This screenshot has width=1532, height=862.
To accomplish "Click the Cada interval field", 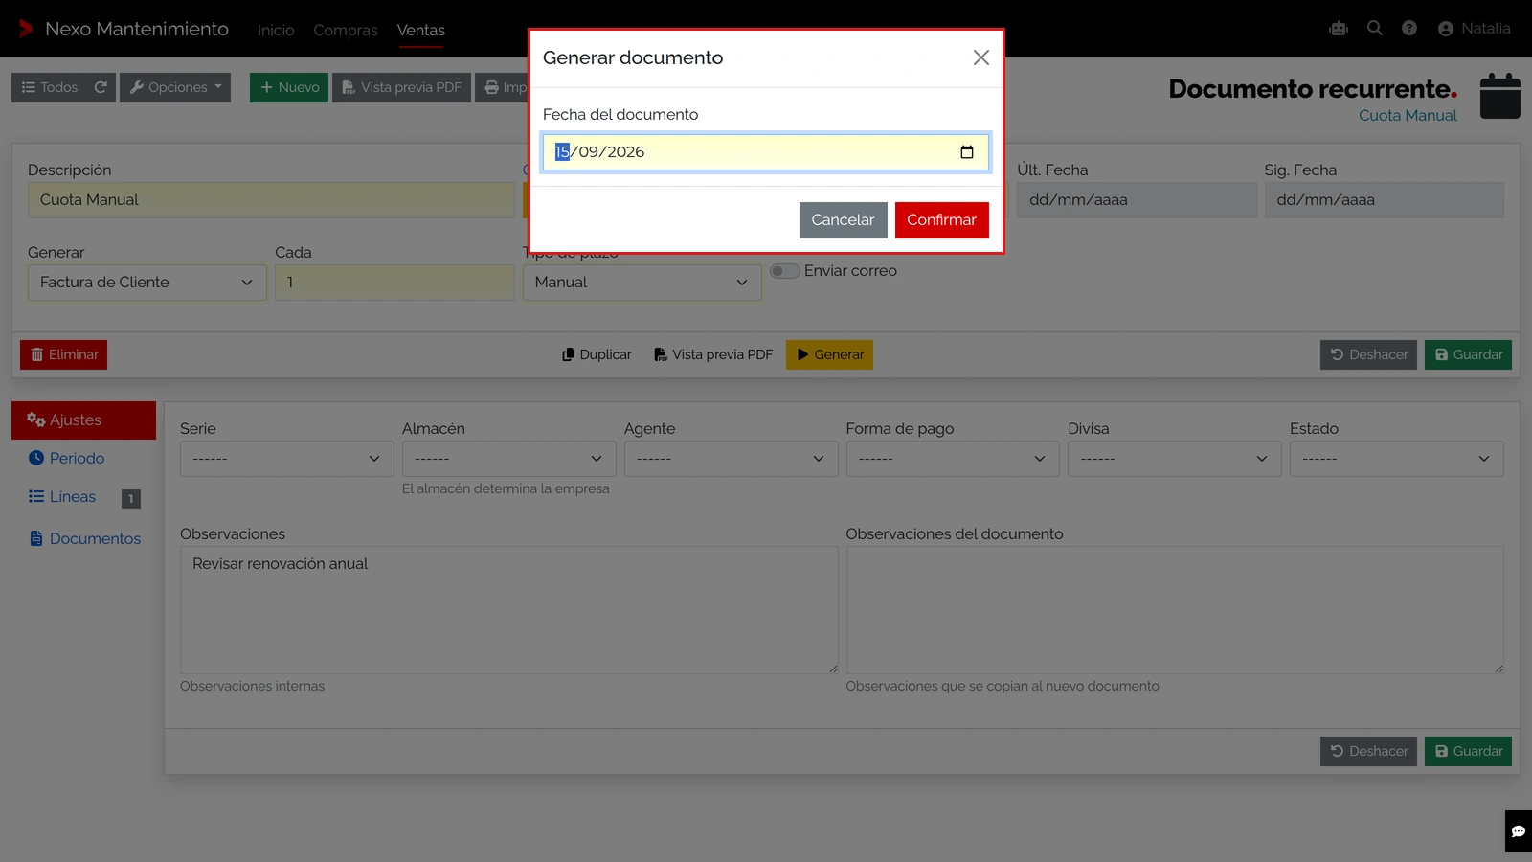I will point(394,283).
